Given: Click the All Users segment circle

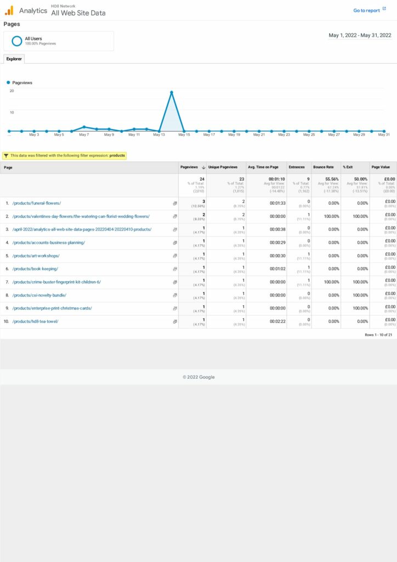Looking at the screenshot, I should click(17, 41).
